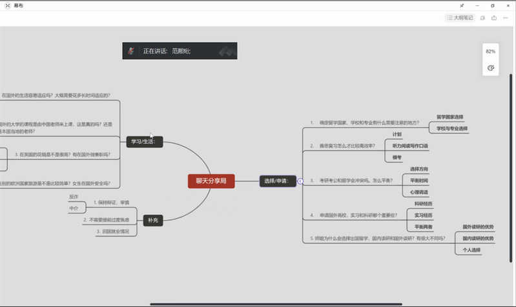Open the collaboration icon beside 大纲笔记

pos(483,17)
